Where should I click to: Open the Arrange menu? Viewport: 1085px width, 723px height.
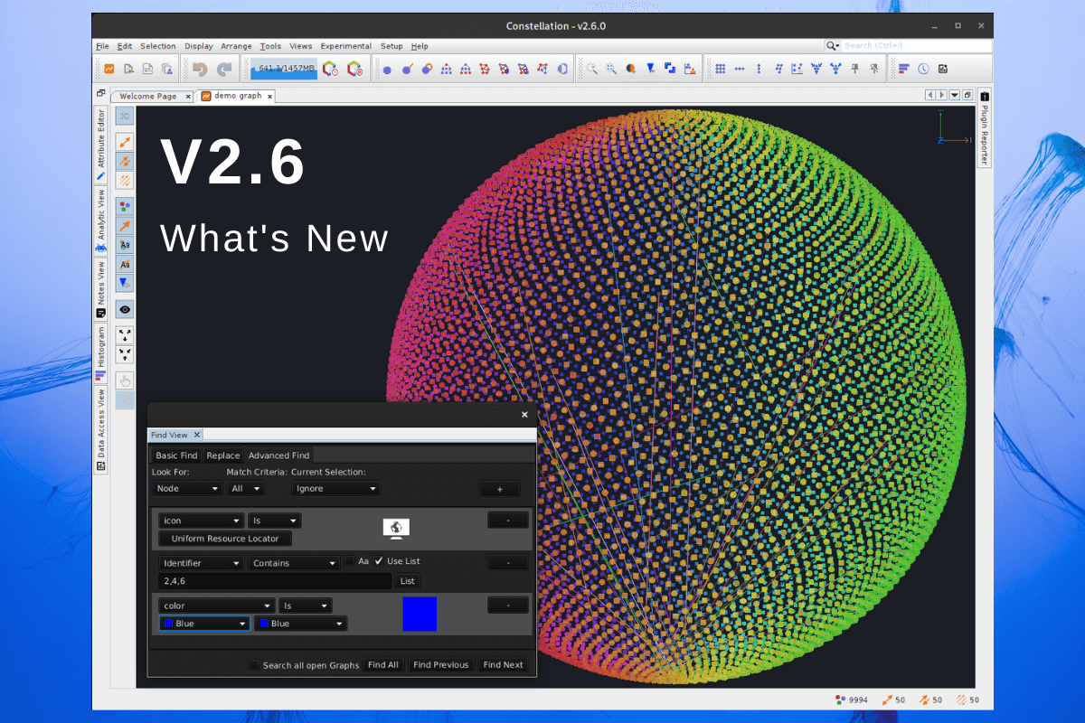click(237, 46)
